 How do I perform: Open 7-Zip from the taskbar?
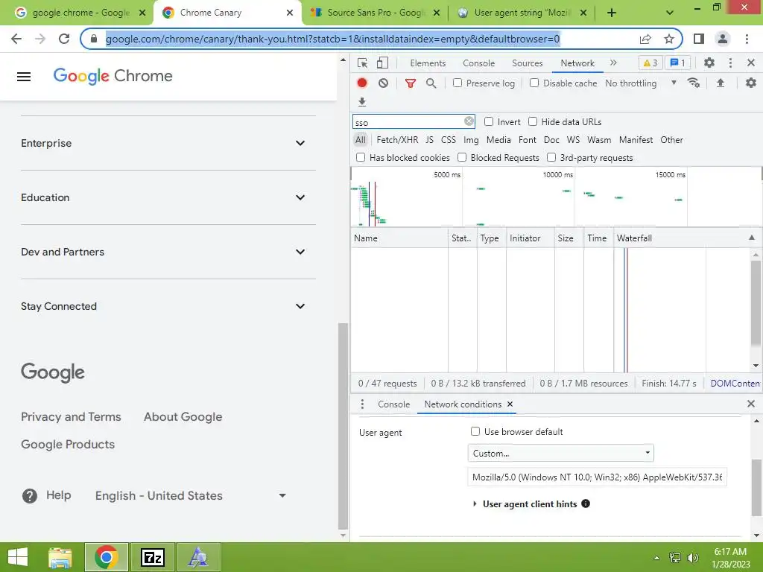tap(153, 557)
